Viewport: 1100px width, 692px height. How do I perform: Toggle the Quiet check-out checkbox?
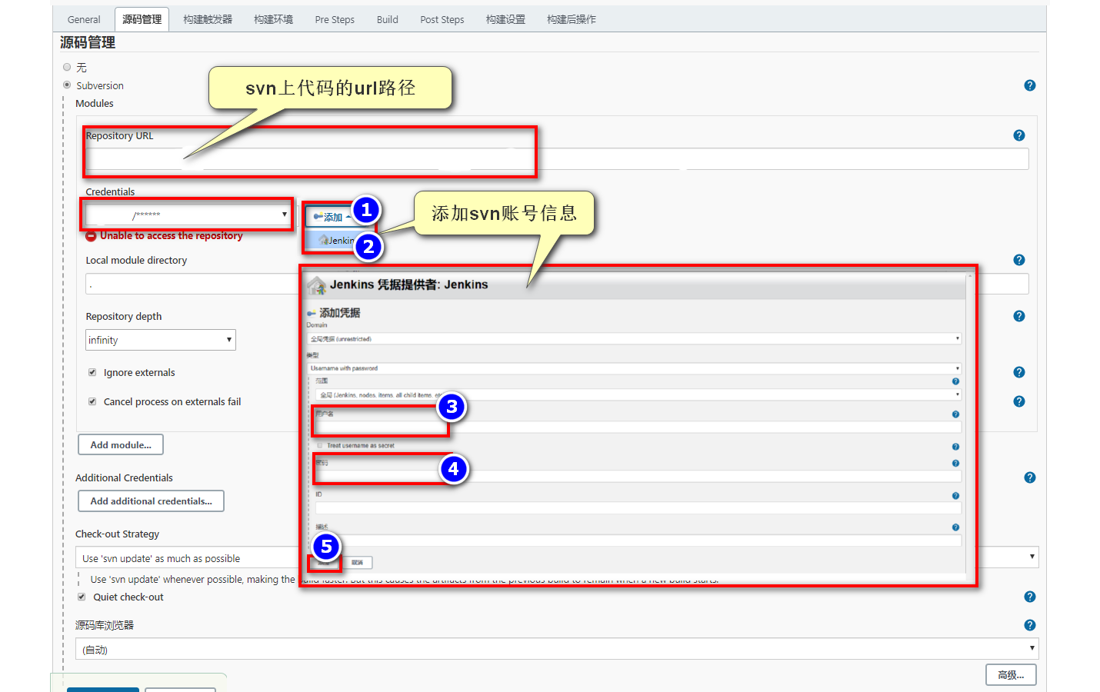(82, 597)
